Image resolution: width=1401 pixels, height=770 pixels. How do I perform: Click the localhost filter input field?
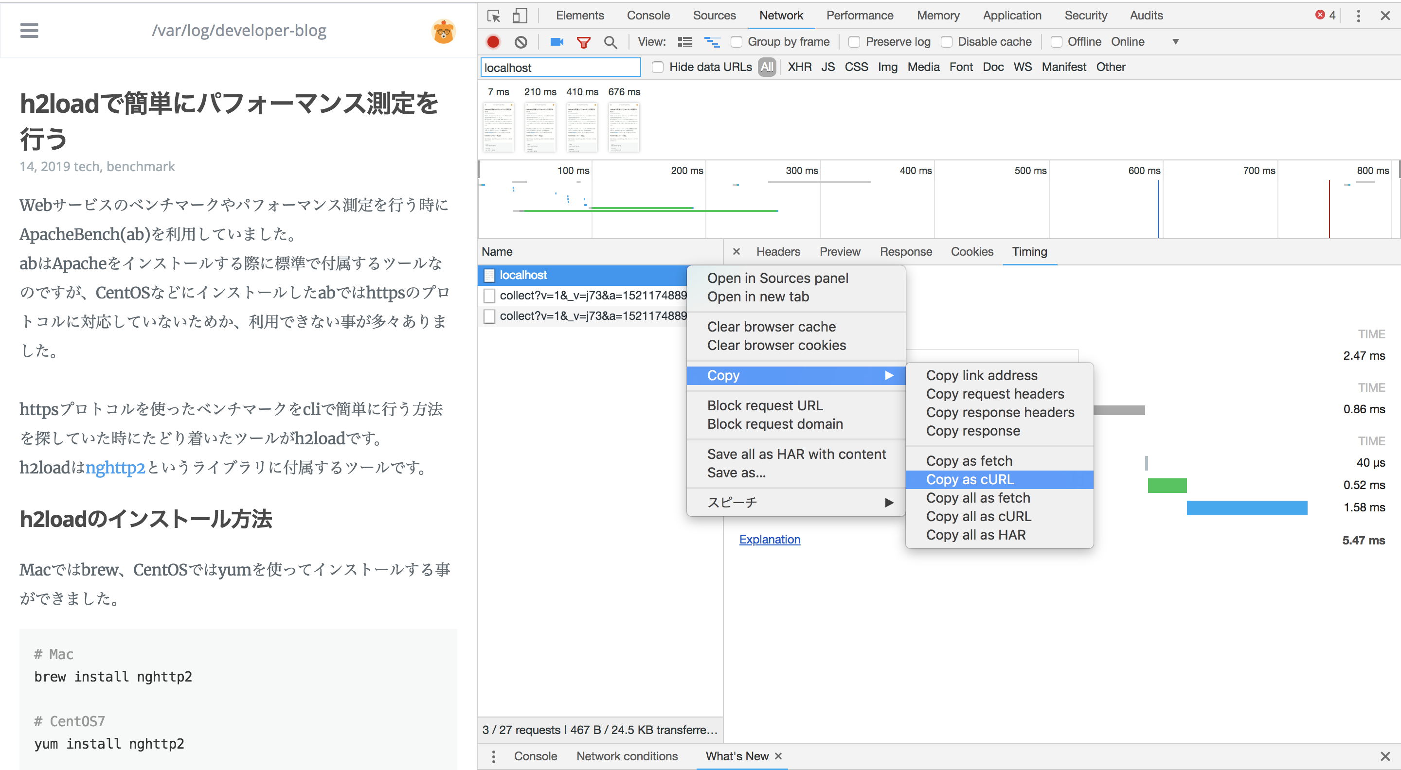coord(560,68)
